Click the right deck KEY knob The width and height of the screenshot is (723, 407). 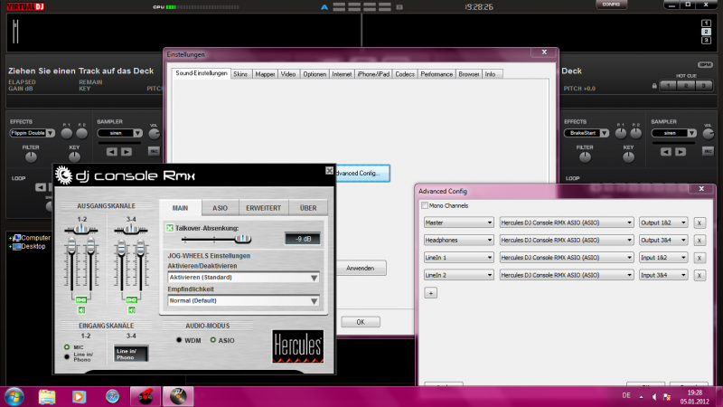pos(628,157)
